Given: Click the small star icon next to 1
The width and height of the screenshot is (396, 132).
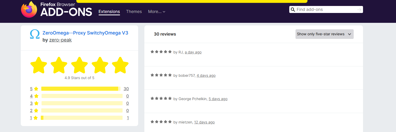Looking at the screenshot, I should coord(36,118).
